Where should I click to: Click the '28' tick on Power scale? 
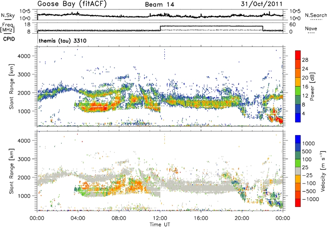(x=305, y=60)
